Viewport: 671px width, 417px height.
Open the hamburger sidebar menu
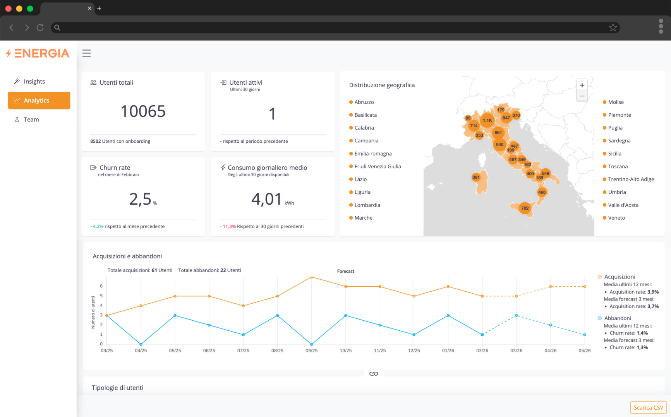86,53
